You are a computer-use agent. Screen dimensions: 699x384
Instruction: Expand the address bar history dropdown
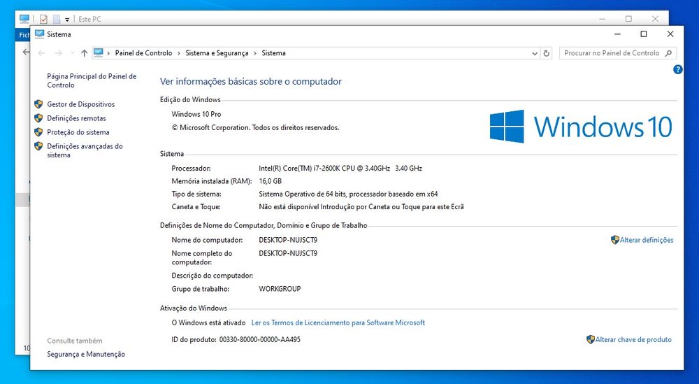(535, 54)
